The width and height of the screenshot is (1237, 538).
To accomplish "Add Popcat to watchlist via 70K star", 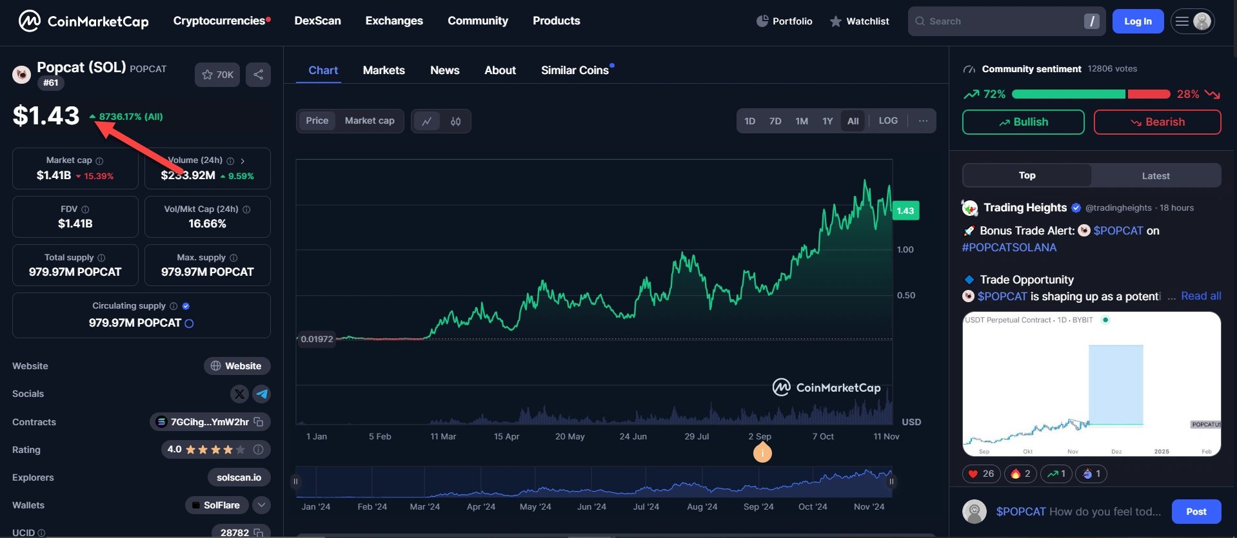I will pyautogui.click(x=217, y=75).
